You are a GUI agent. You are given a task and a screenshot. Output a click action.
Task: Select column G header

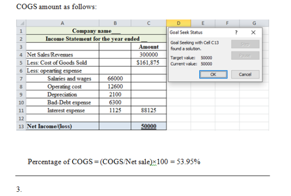click(x=254, y=23)
